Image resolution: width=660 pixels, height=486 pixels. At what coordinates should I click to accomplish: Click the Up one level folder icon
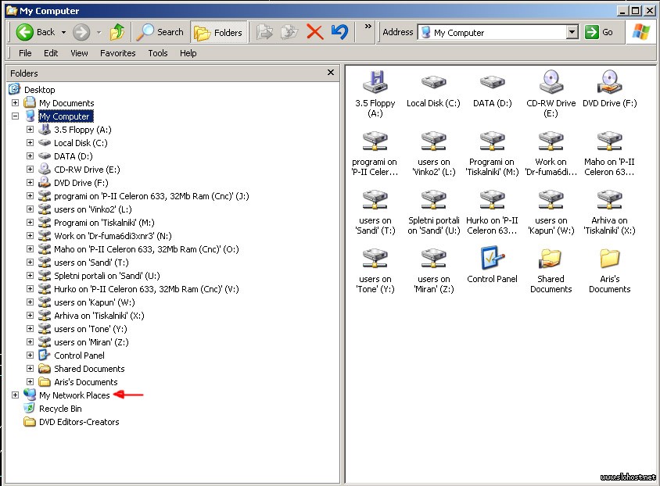(x=117, y=32)
